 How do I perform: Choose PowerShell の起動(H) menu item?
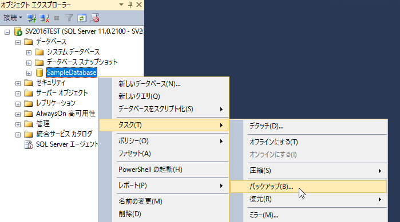click(x=164, y=169)
